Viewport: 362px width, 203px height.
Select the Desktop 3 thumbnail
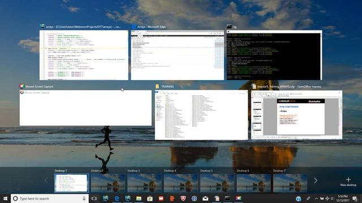[145, 183]
